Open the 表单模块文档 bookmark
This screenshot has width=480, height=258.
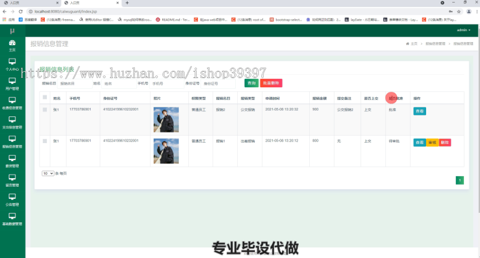pyautogui.click(x=401, y=20)
